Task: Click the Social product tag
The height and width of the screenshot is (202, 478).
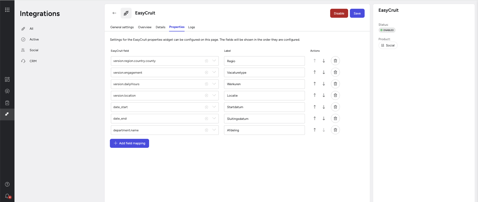Action: (388, 45)
